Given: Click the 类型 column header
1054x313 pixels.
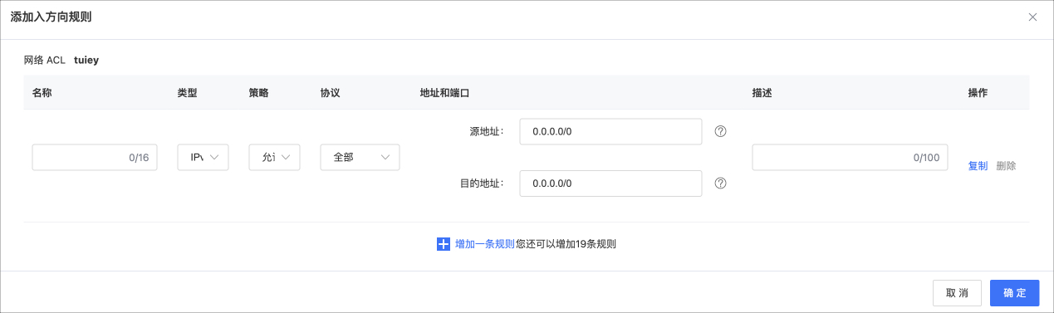Looking at the screenshot, I should (188, 93).
